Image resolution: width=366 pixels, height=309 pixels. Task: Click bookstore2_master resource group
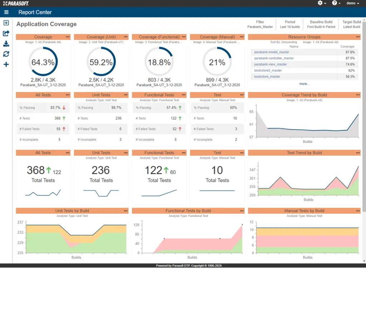(x=268, y=70)
